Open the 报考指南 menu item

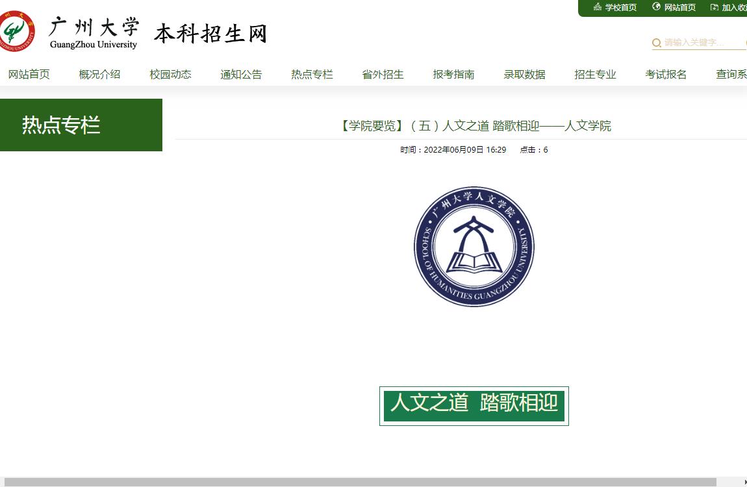(453, 74)
